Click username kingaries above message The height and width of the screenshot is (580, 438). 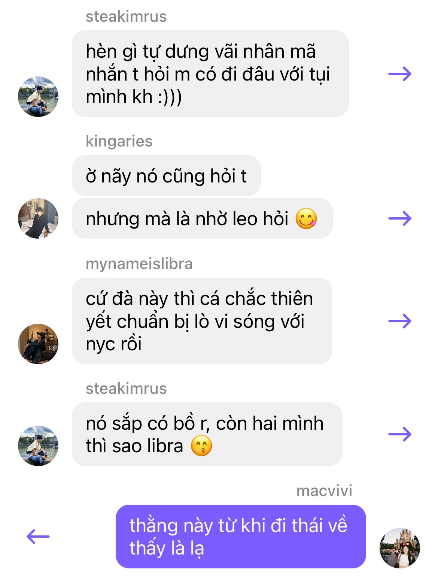(119, 141)
